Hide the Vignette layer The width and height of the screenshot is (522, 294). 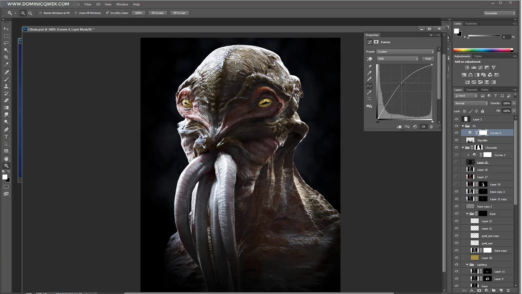pos(456,140)
